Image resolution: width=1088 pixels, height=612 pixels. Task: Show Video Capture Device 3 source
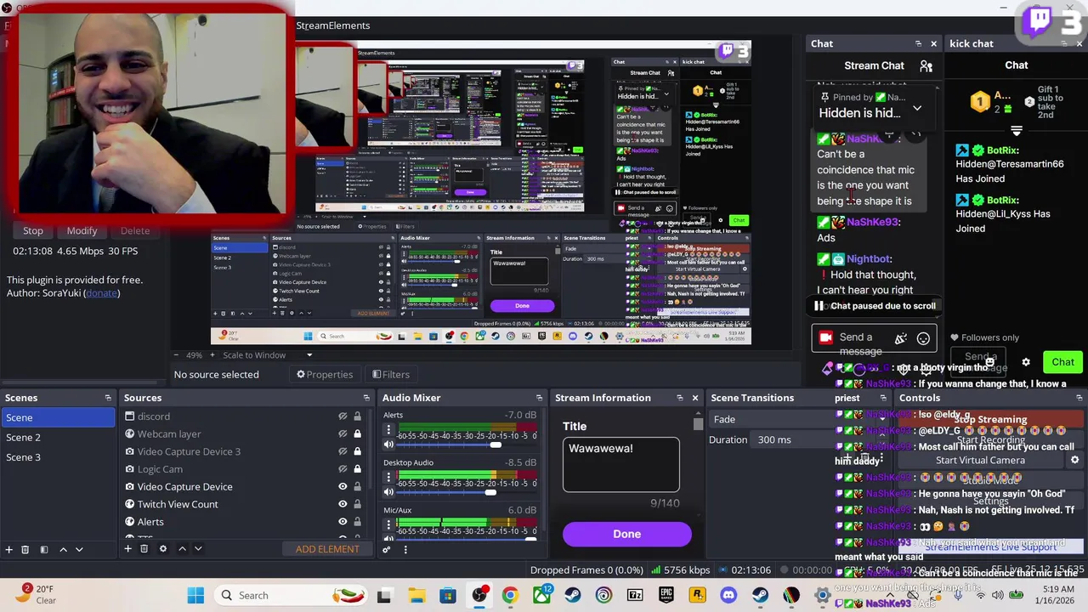point(343,451)
